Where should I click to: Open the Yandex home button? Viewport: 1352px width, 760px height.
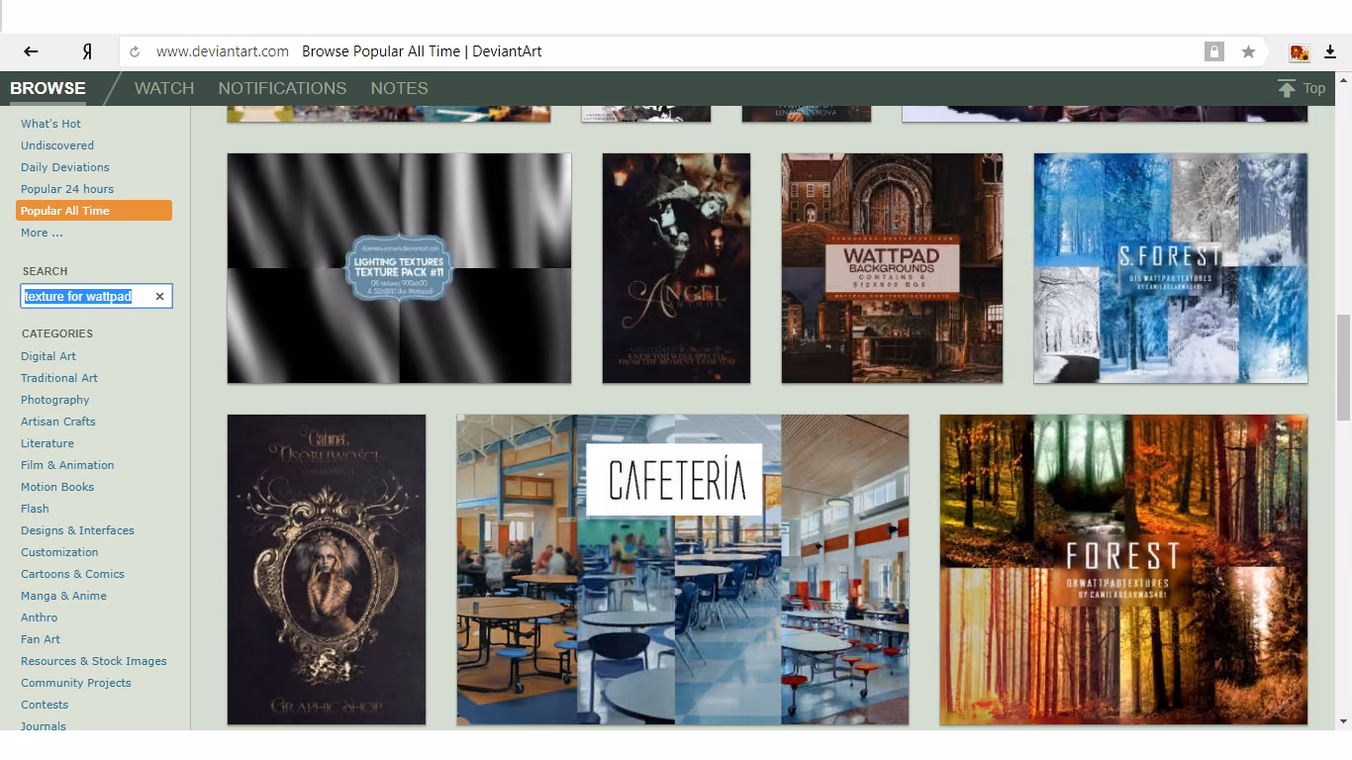coord(87,51)
